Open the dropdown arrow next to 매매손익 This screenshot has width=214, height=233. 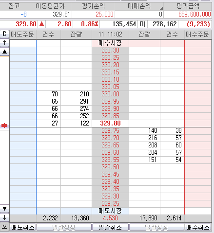[161, 8]
